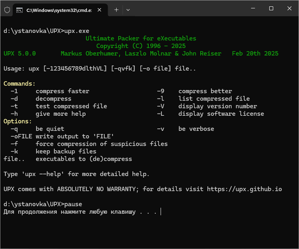
Task: Close the terminal window
Action: pyautogui.click(x=289, y=9)
